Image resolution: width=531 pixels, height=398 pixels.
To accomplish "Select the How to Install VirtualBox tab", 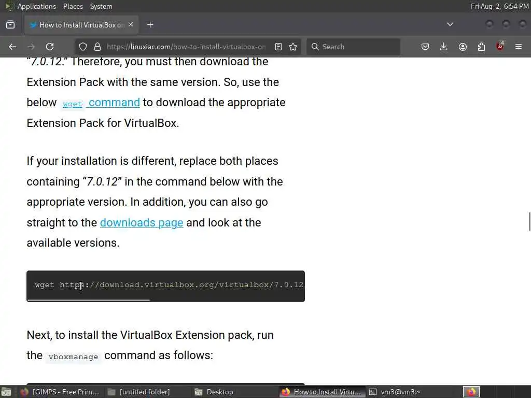I will (81, 25).
